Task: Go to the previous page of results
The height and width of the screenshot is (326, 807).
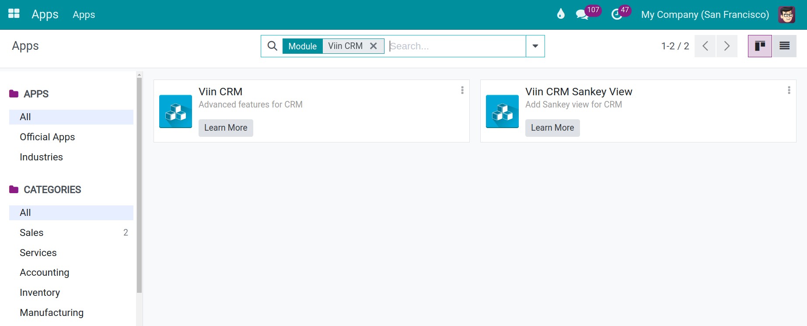Action: click(x=705, y=46)
